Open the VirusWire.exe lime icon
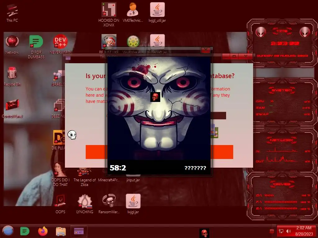 pyautogui.click(x=133, y=41)
